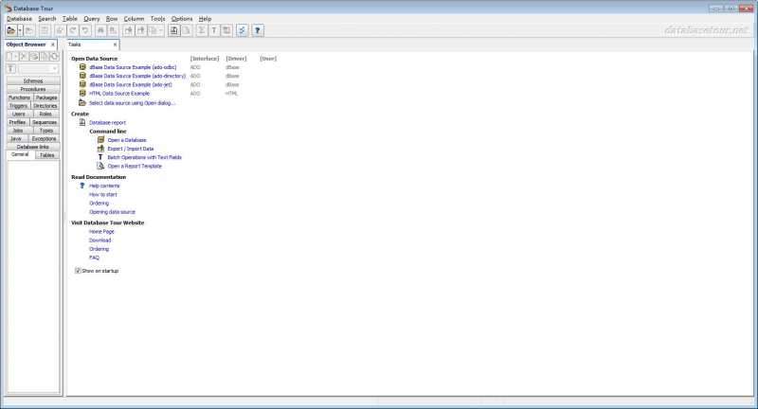Open the Opening data source help link
Viewport: 758px width, 409px height.
[112, 212]
